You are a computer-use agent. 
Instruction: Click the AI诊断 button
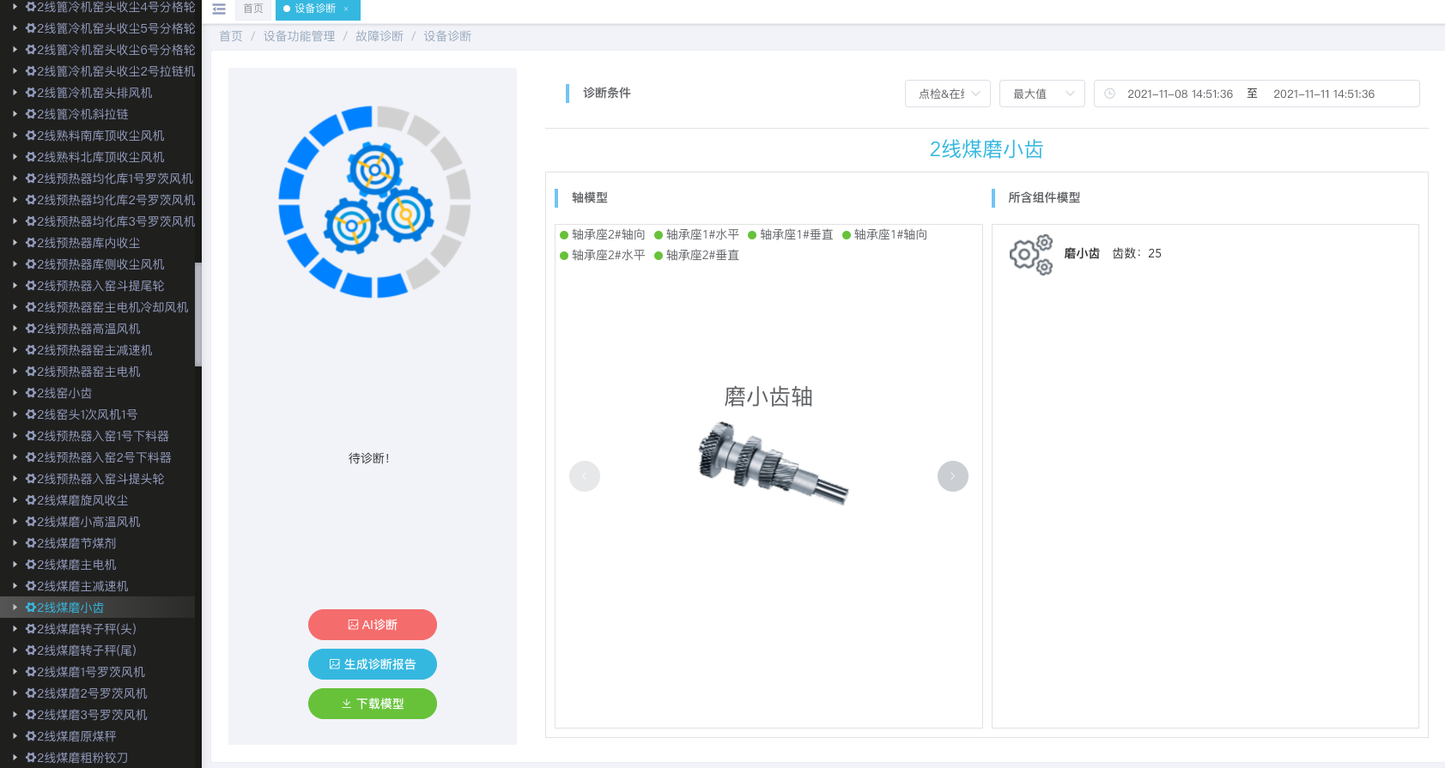click(x=373, y=625)
